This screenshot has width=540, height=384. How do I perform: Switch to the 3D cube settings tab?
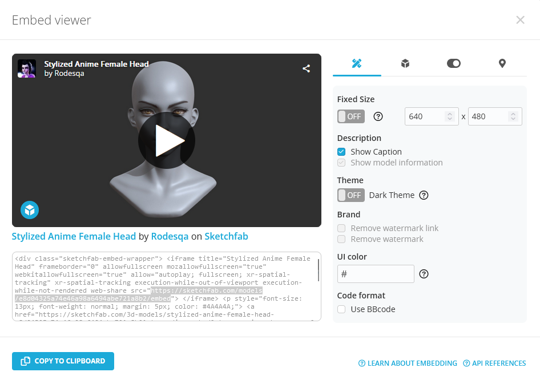[x=405, y=63]
